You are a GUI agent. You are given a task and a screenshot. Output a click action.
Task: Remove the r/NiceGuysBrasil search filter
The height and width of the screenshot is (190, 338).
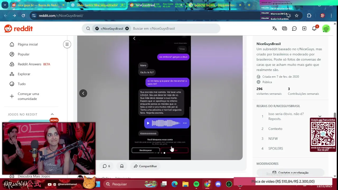pos(127,28)
